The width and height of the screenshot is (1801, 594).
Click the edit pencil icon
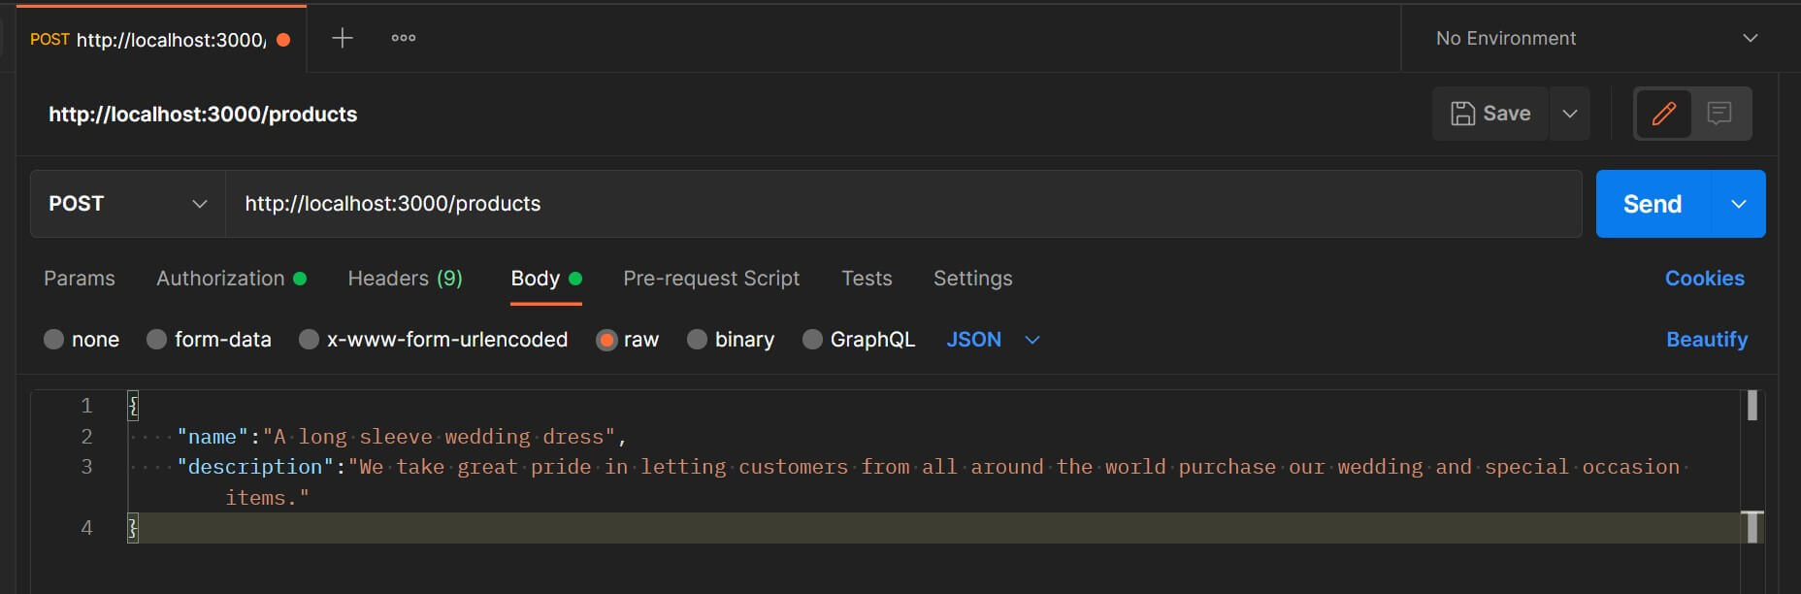click(1663, 114)
